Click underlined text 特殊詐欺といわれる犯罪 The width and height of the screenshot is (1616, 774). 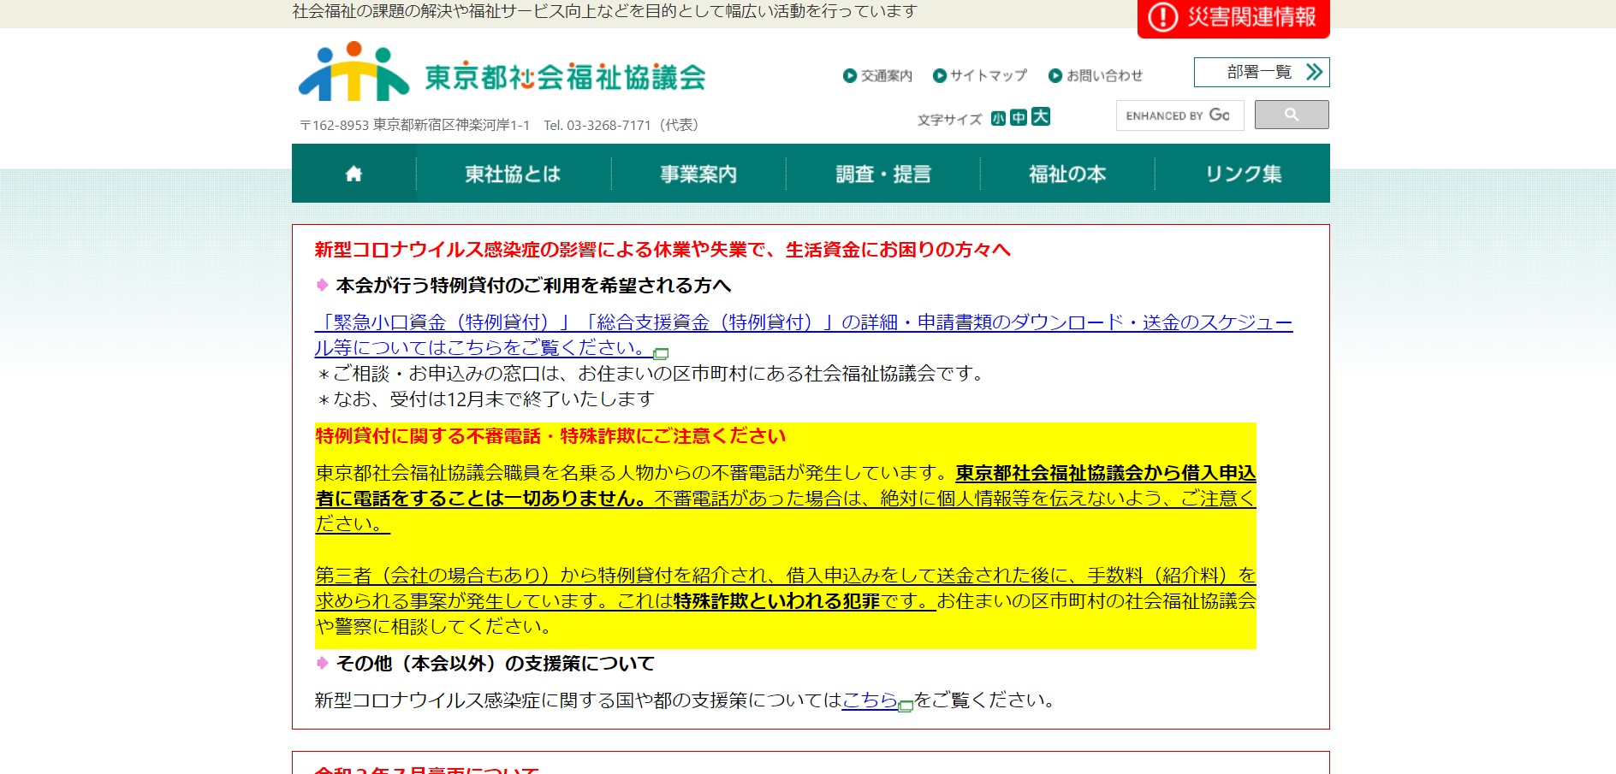pos(776,601)
